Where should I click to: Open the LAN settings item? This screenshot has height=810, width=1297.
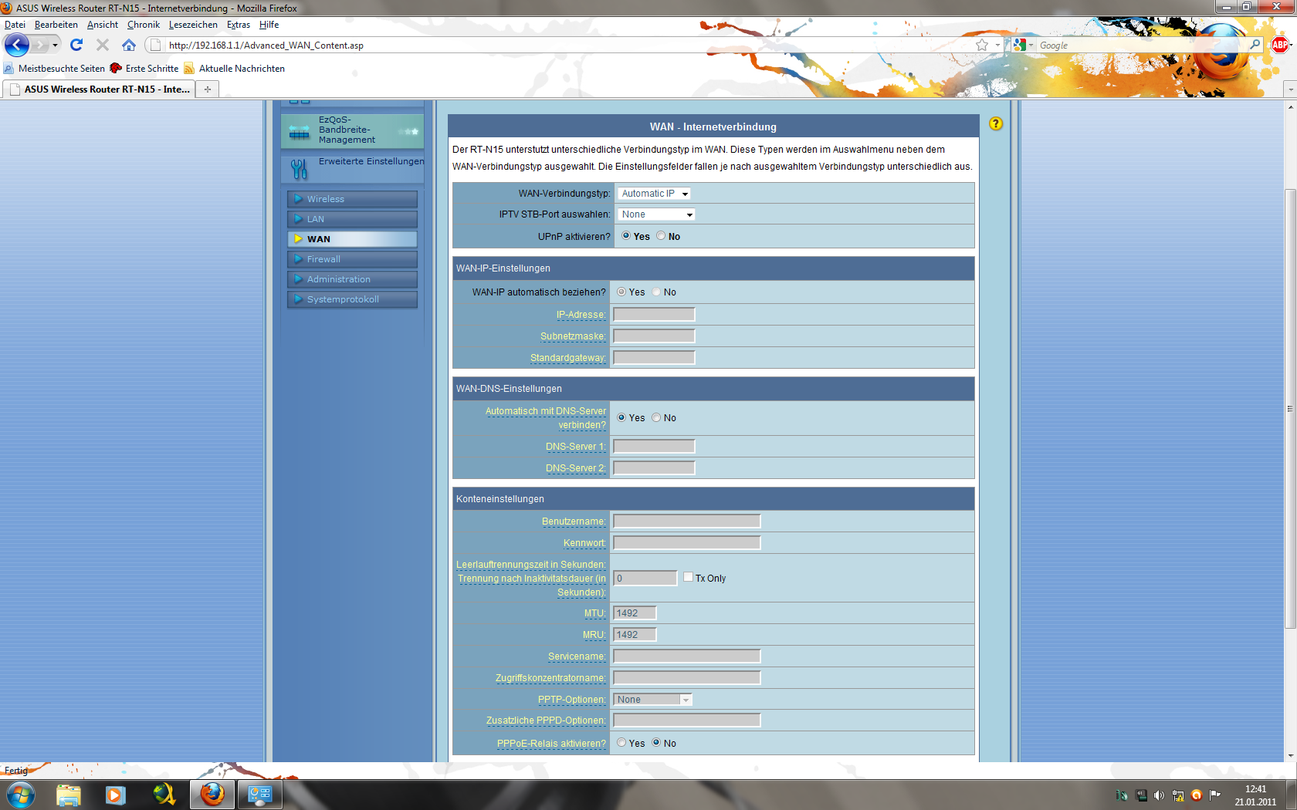[352, 219]
